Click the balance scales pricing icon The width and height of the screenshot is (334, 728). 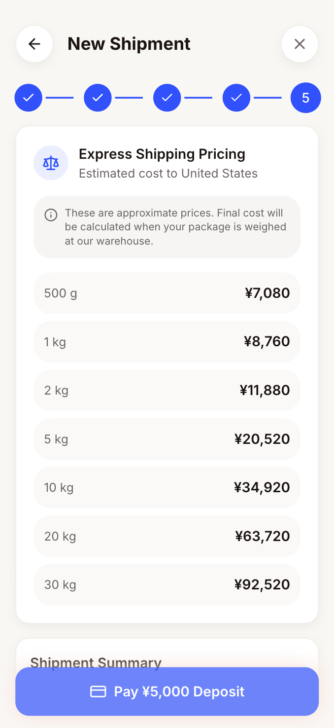51,162
